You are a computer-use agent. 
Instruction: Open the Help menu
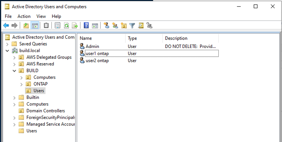56,16
